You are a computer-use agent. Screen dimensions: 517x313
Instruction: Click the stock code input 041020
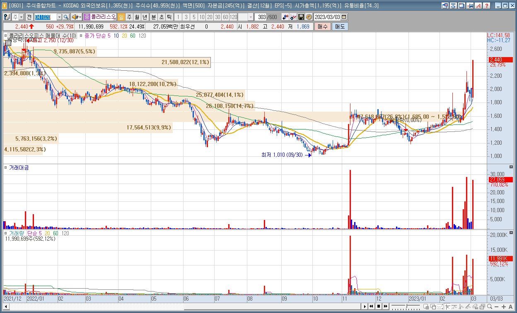[x=45, y=17]
